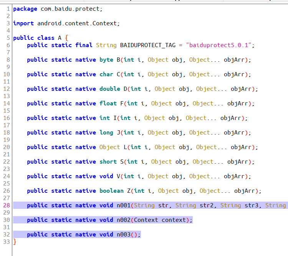Viewport: 288px width, 256px height.
Task: Select the BAIDUPROTECT_TAG constant name
Action: [148, 45]
